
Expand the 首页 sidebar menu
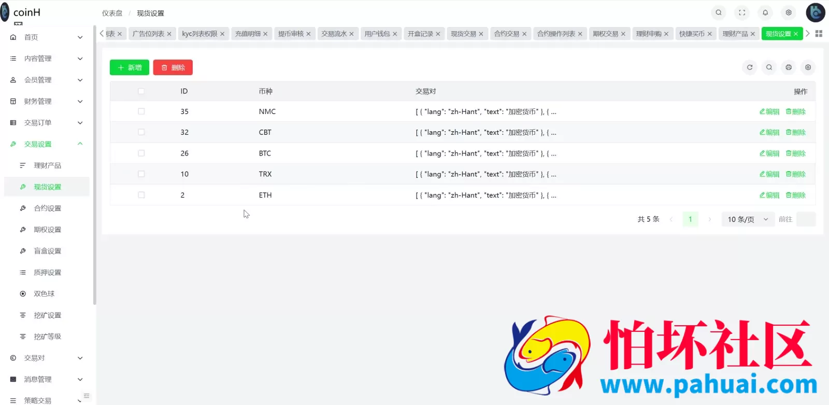(x=47, y=37)
